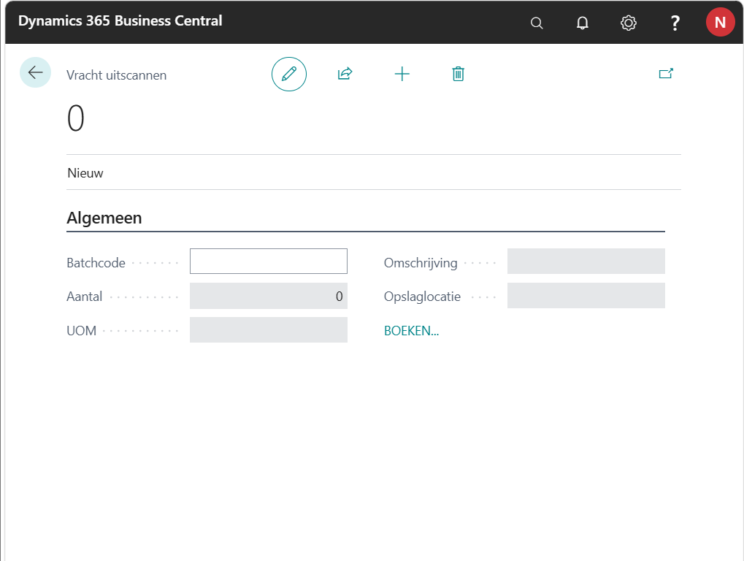Click the UOM field
The width and height of the screenshot is (744, 561).
268,330
